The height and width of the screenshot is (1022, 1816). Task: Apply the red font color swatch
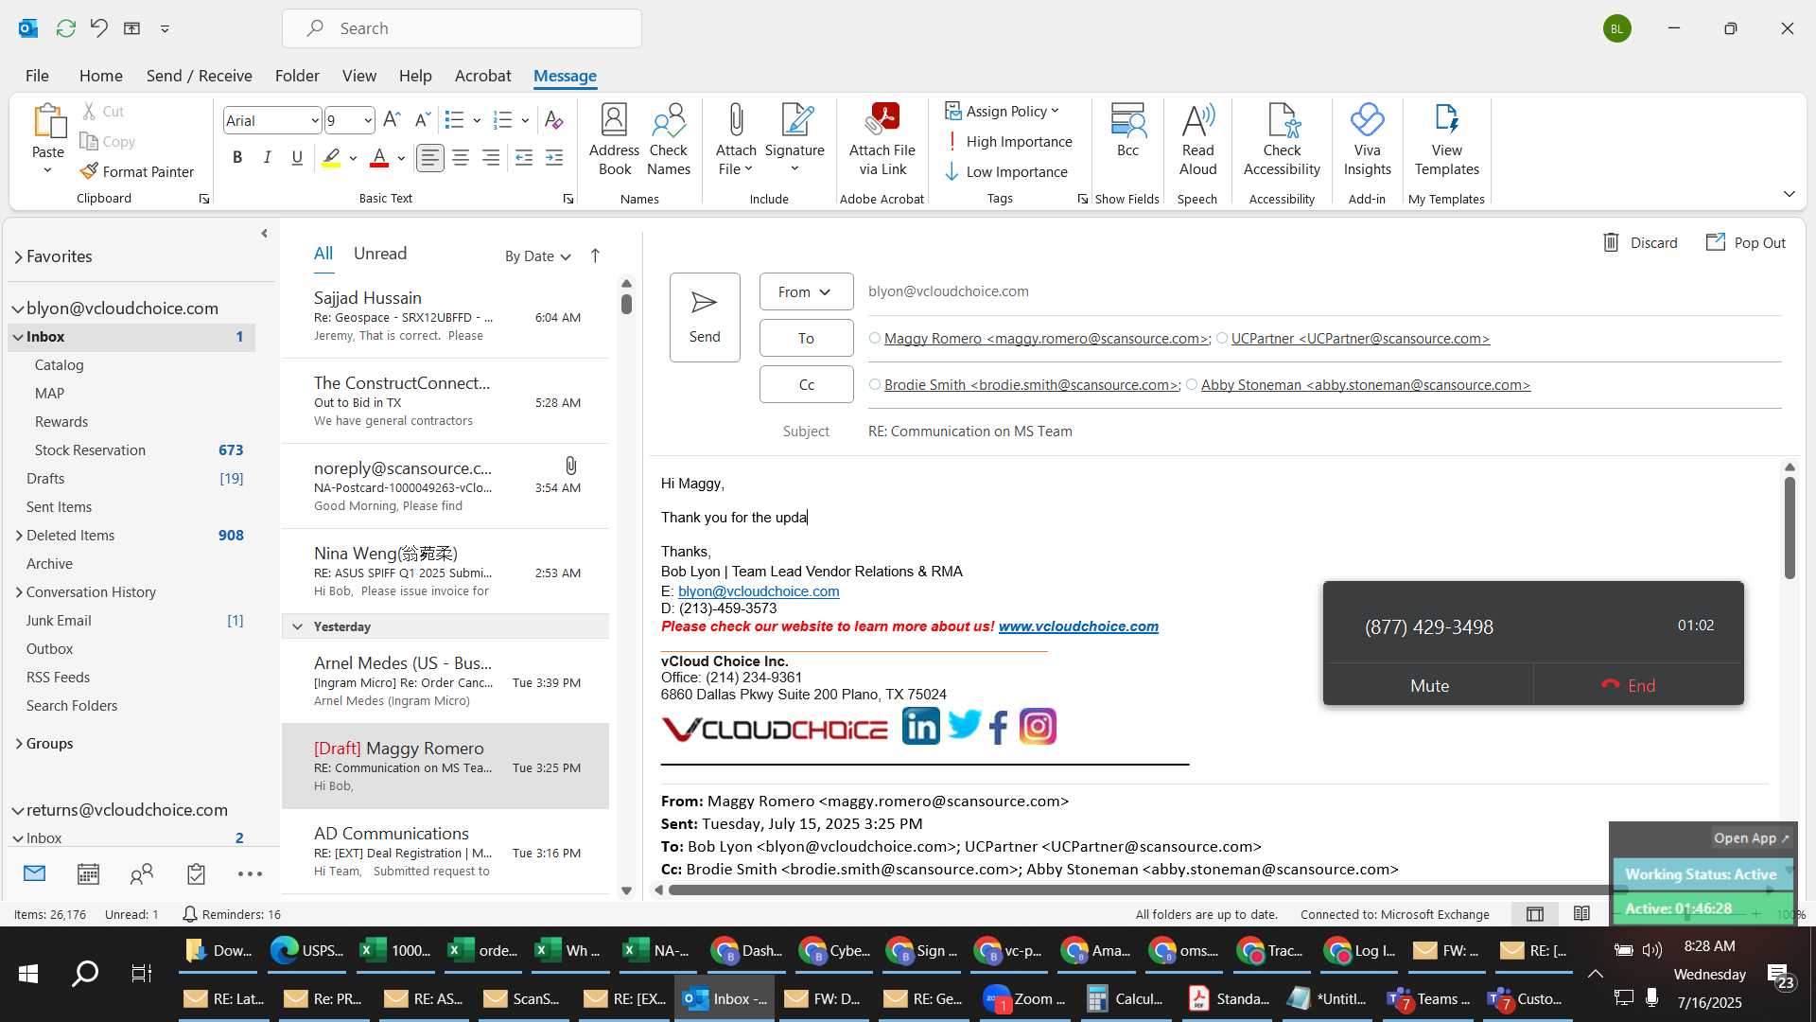pyautogui.click(x=379, y=158)
